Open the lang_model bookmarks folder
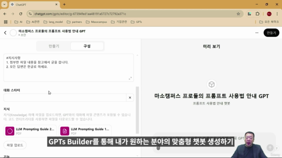Viewport: 282px width, 158px height. tap(53, 22)
